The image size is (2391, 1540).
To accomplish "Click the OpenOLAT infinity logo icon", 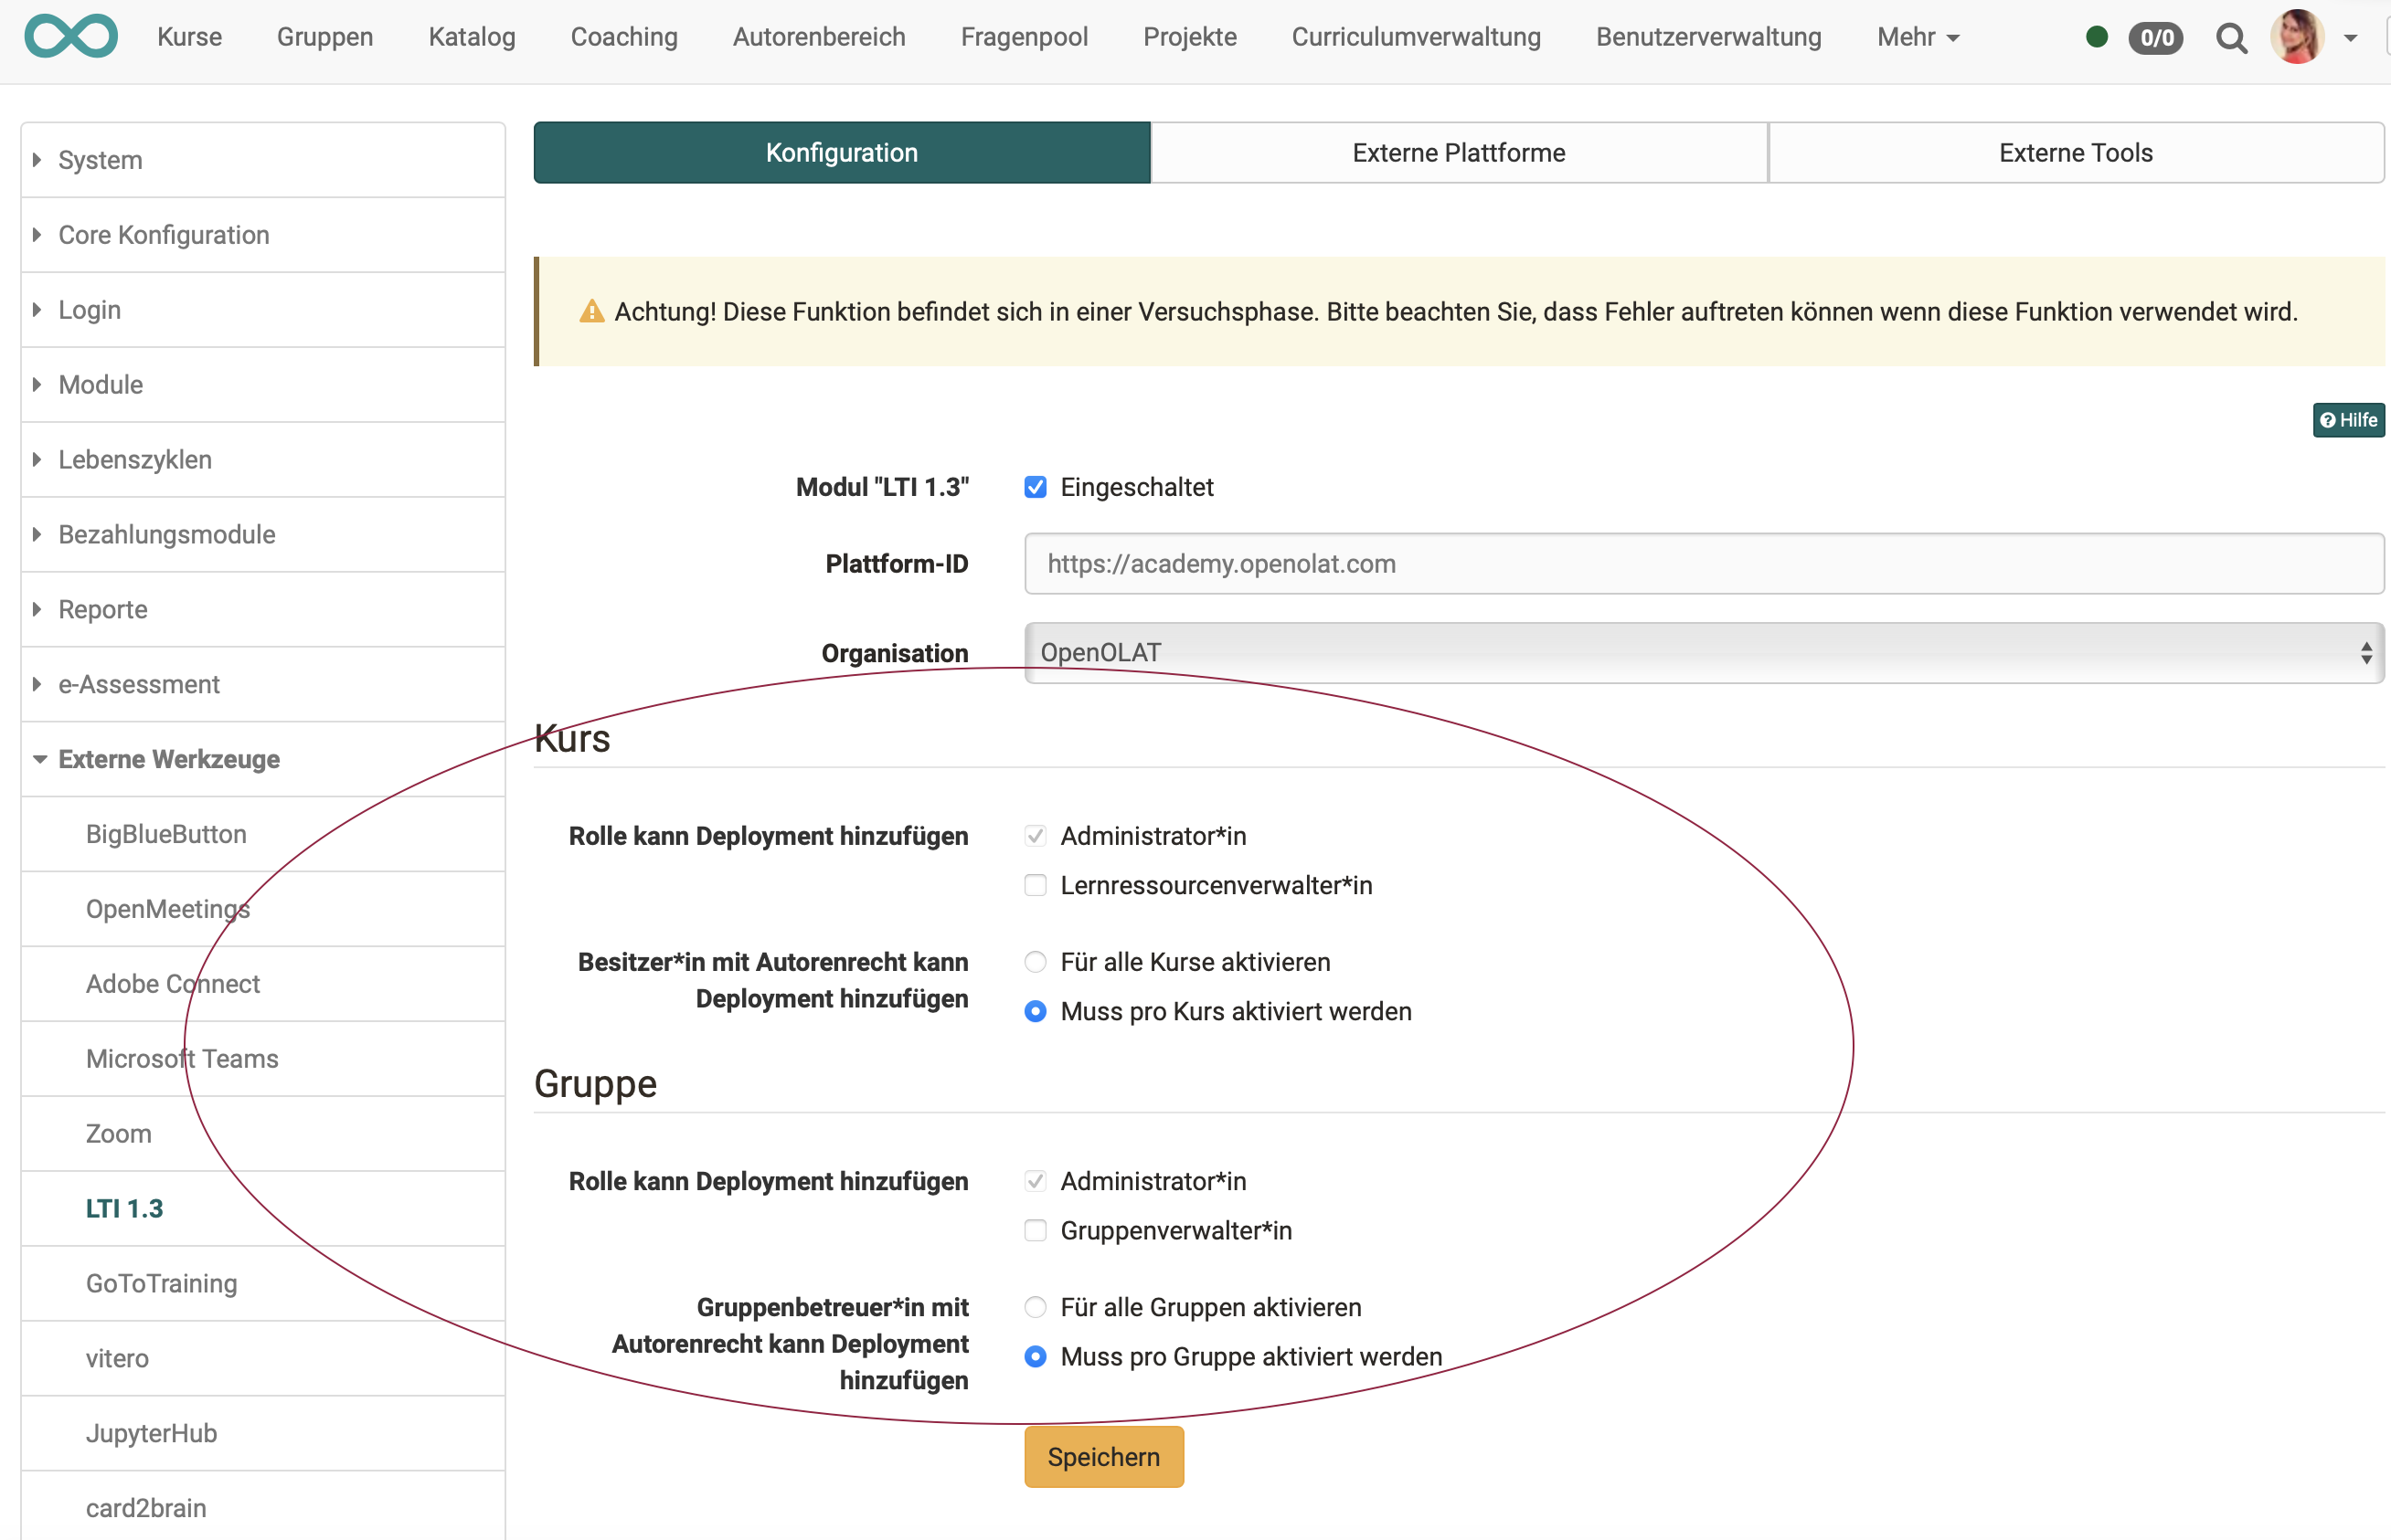I will tap(69, 35).
